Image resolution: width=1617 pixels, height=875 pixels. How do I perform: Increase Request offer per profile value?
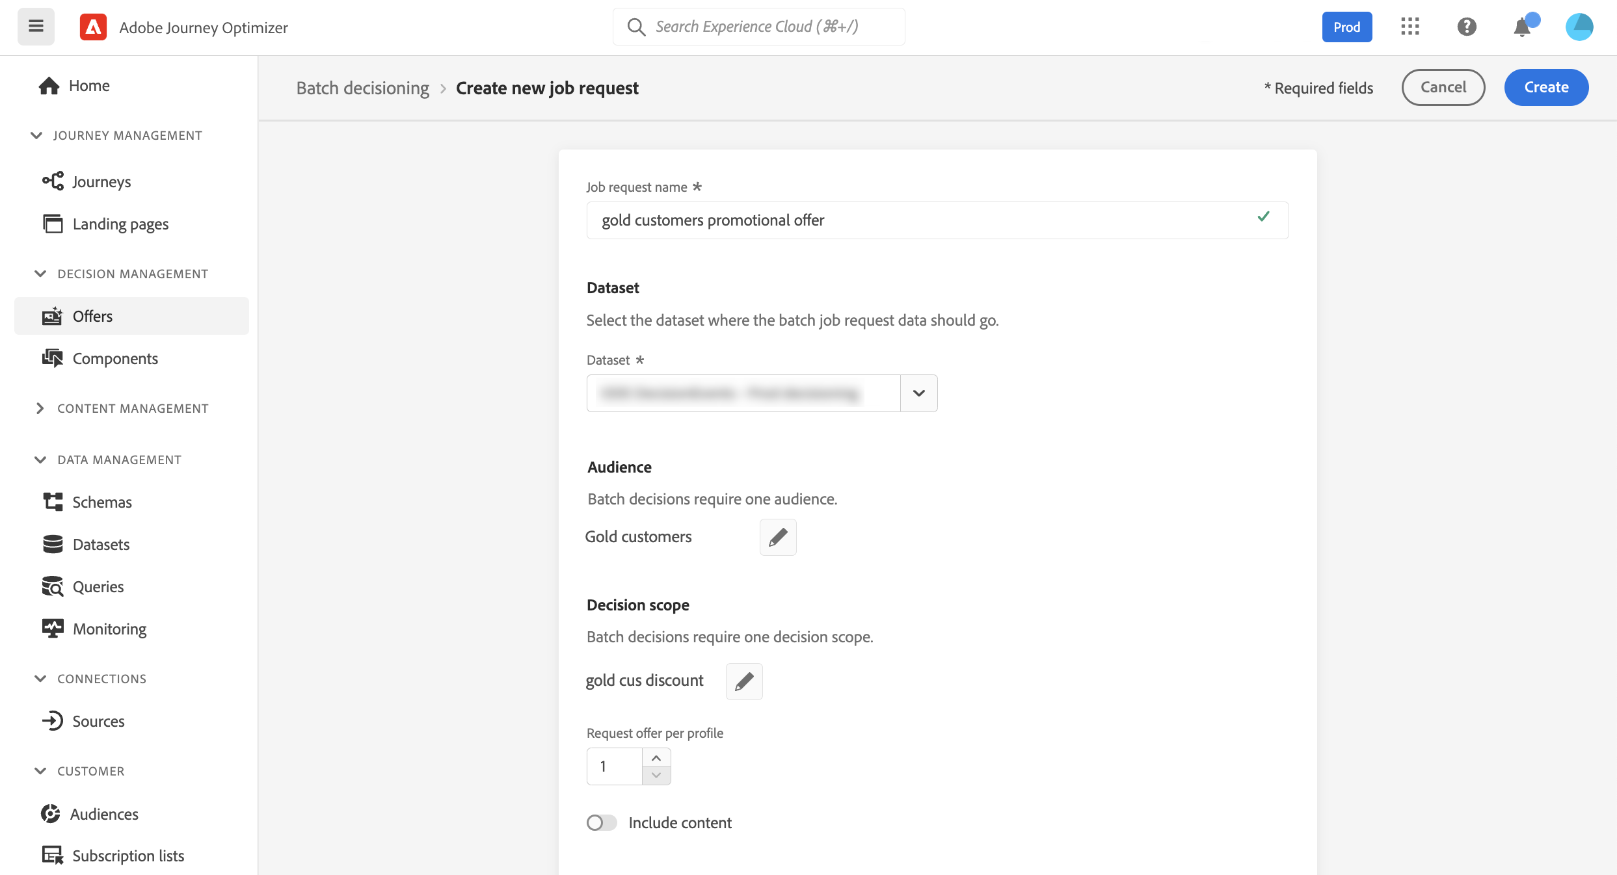tap(656, 758)
